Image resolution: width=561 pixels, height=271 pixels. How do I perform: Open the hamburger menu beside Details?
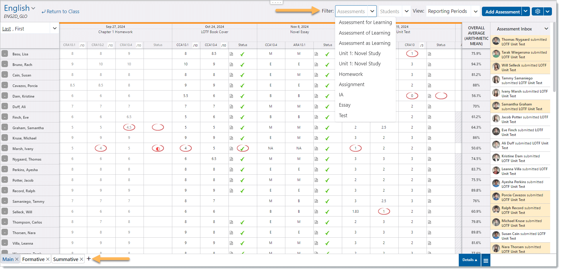pos(486,260)
